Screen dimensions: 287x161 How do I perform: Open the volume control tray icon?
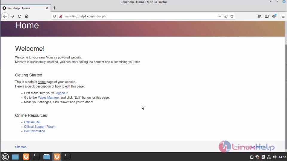(274, 157)
